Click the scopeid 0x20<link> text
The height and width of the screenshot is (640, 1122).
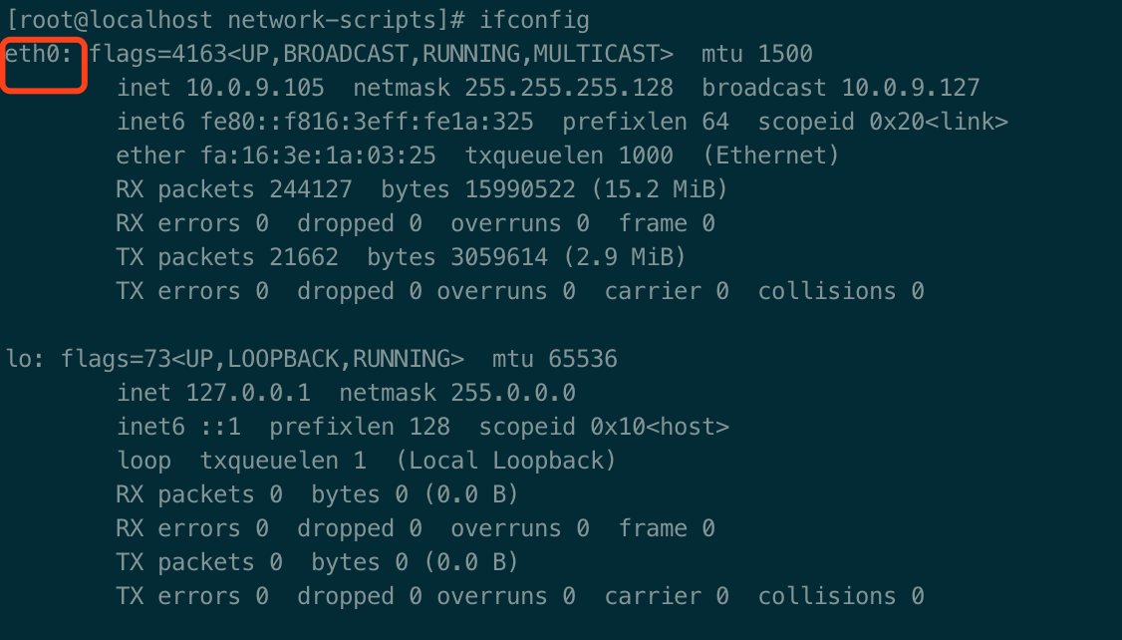(x=883, y=122)
